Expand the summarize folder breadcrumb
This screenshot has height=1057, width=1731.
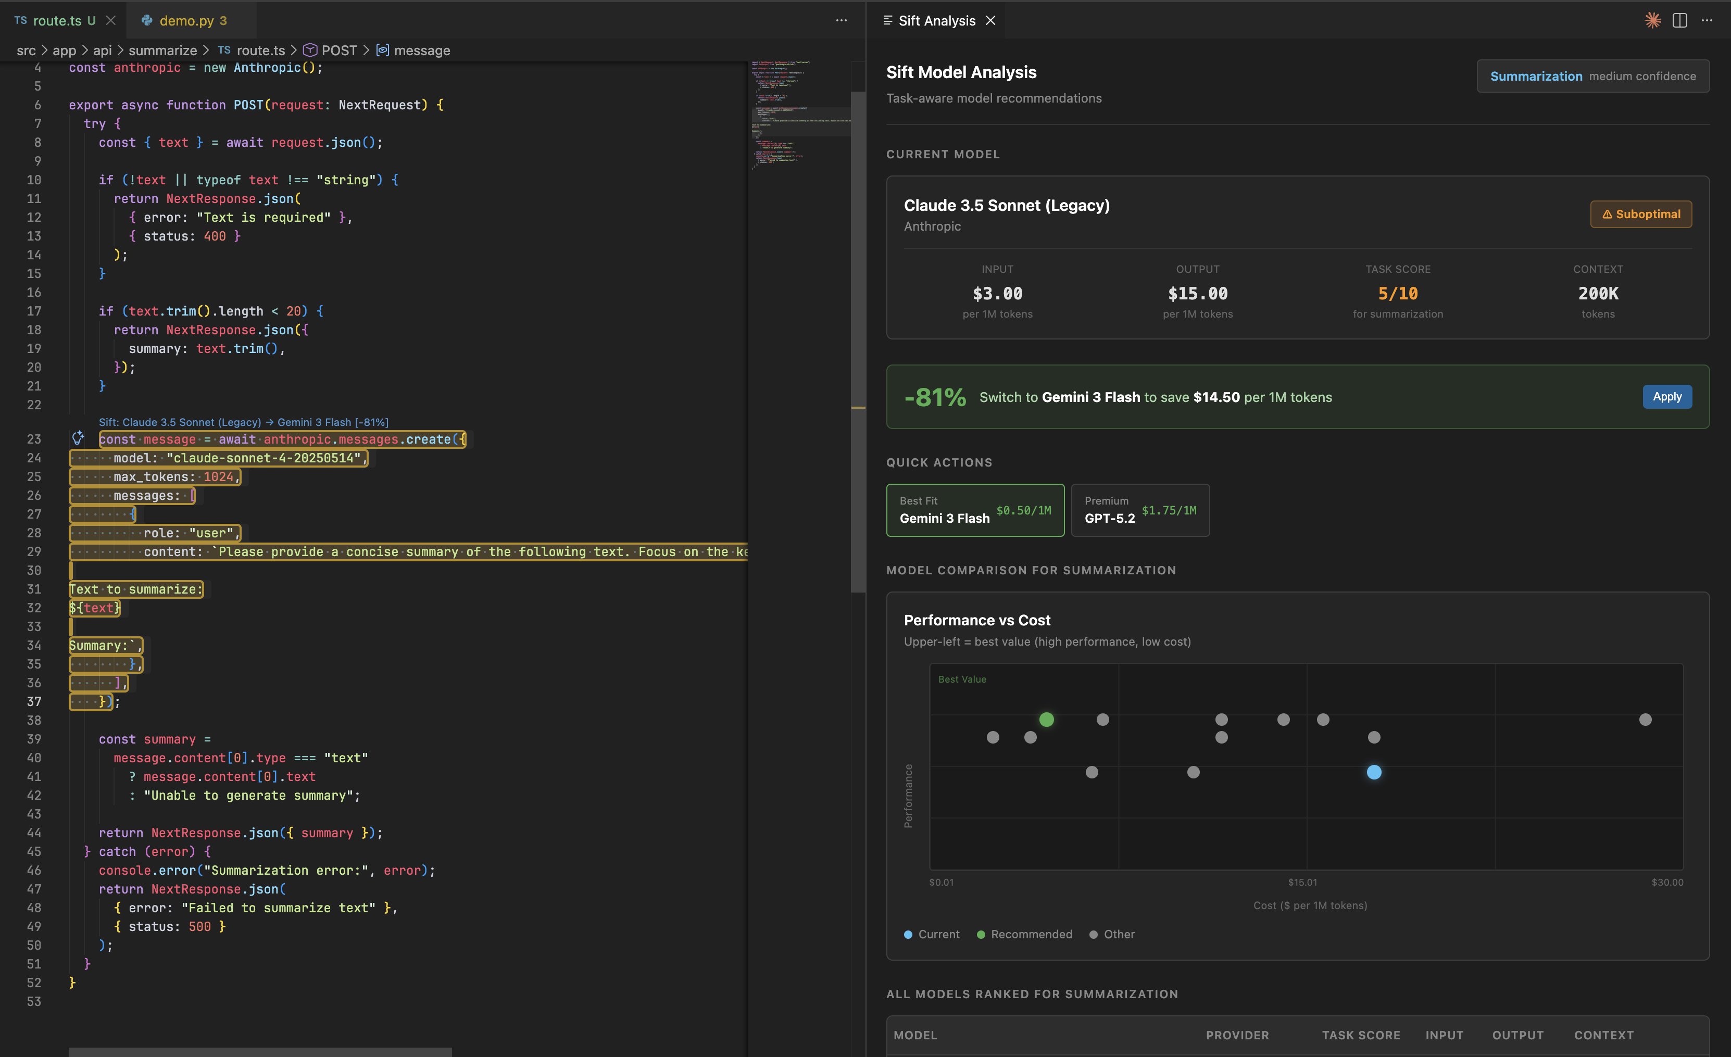[162, 51]
